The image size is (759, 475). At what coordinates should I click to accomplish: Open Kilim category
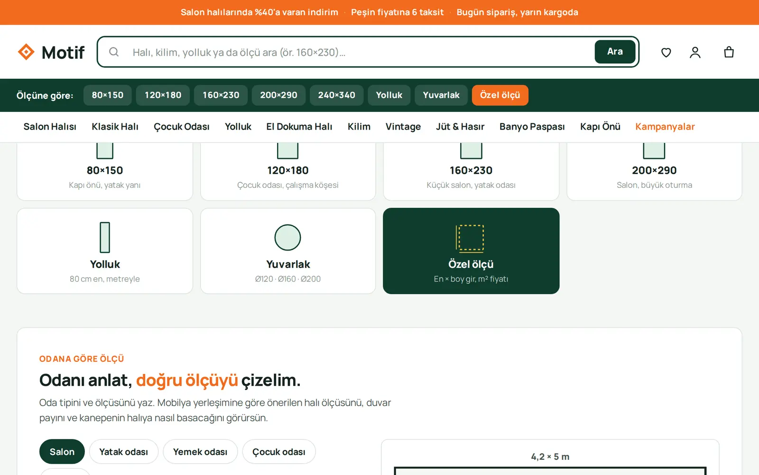tap(359, 127)
